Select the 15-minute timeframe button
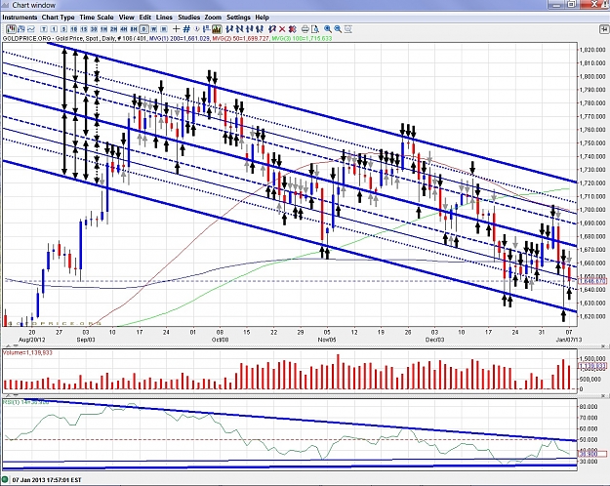Screen dimensions: 610x486 click(84, 29)
